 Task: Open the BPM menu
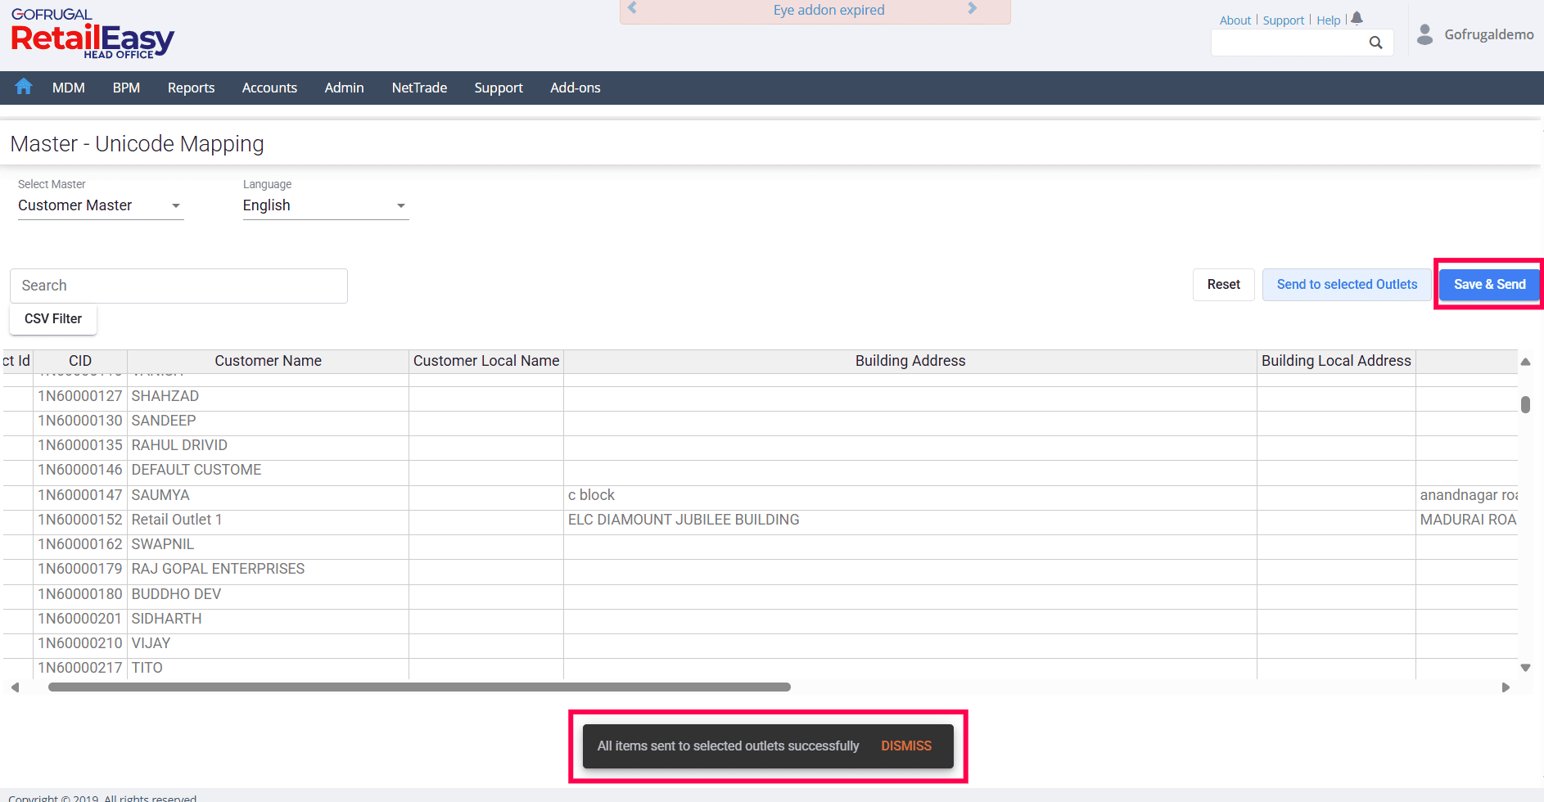[126, 88]
